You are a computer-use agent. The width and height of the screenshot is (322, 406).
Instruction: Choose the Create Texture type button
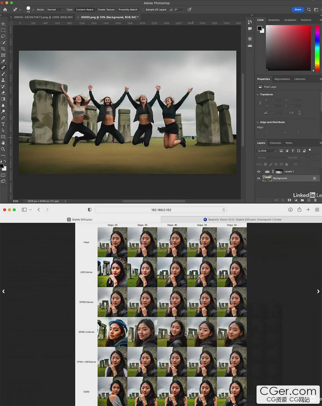[106, 10]
